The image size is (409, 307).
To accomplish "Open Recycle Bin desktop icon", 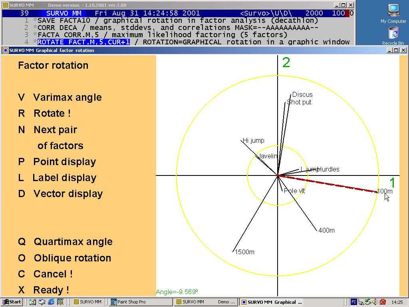I will 393,36.
